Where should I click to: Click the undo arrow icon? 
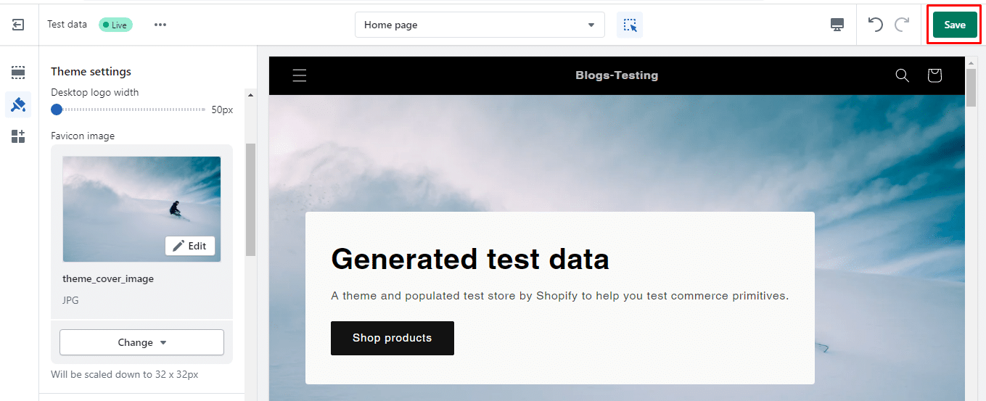pyautogui.click(x=876, y=25)
